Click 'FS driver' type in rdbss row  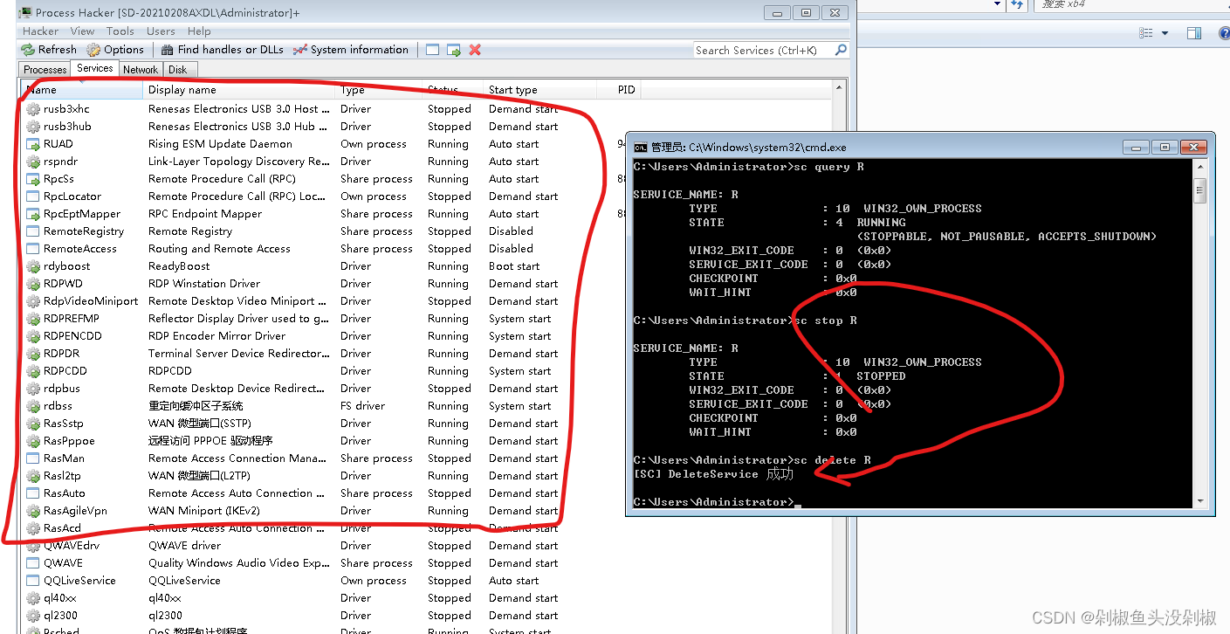[x=362, y=406]
